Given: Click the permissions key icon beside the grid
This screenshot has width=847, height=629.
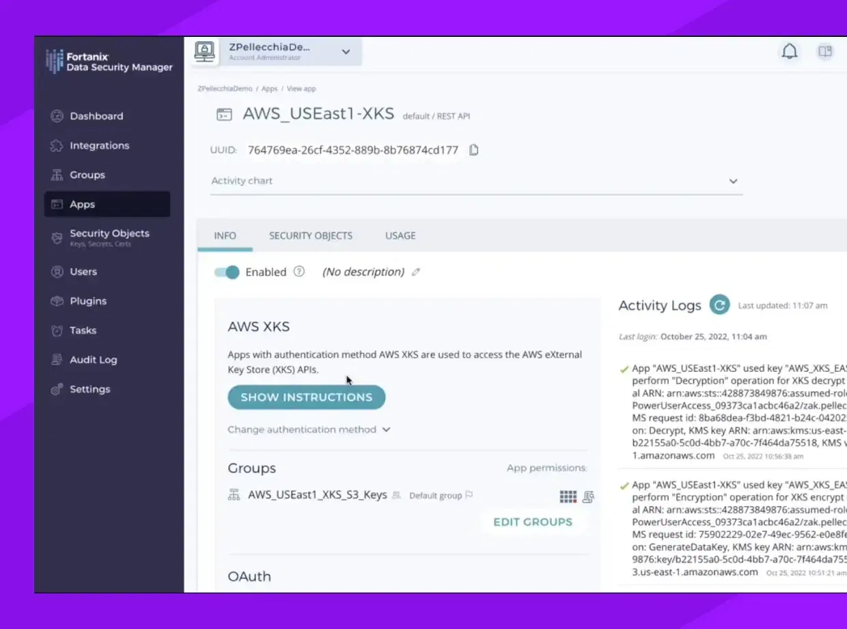Looking at the screenshot, I should pos(587,497).
